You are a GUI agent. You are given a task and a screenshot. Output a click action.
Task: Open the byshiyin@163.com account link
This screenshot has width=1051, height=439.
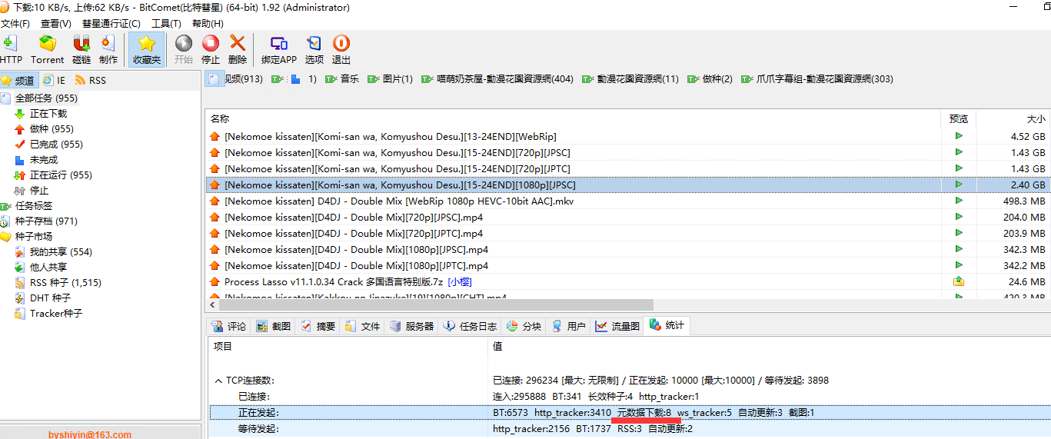coord(90,434)
